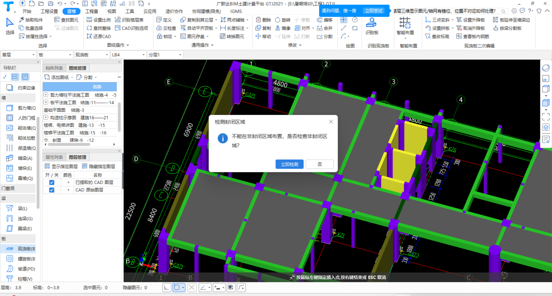Open CAD识别选项 settings
This screenshot has height=296, width=552.
tap(131, 28)
